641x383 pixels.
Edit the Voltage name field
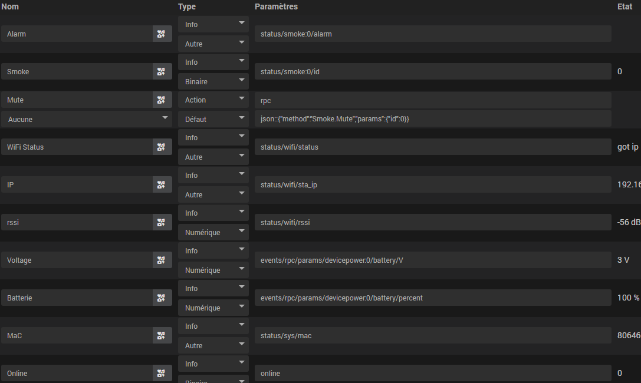click(x=77, y=260)
